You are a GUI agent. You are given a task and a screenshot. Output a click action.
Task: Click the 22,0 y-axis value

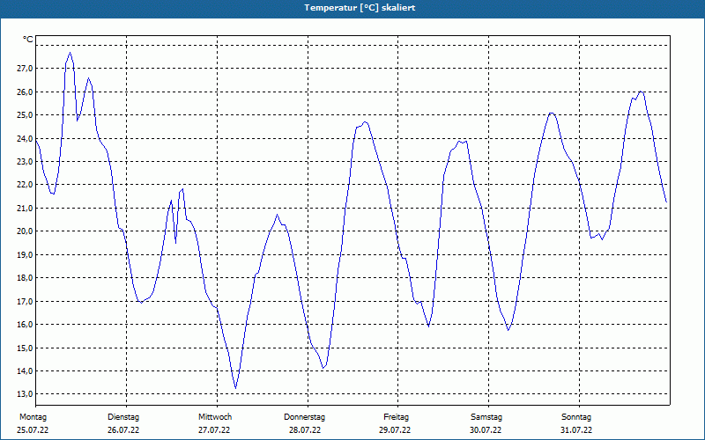(x=25, y=185)
